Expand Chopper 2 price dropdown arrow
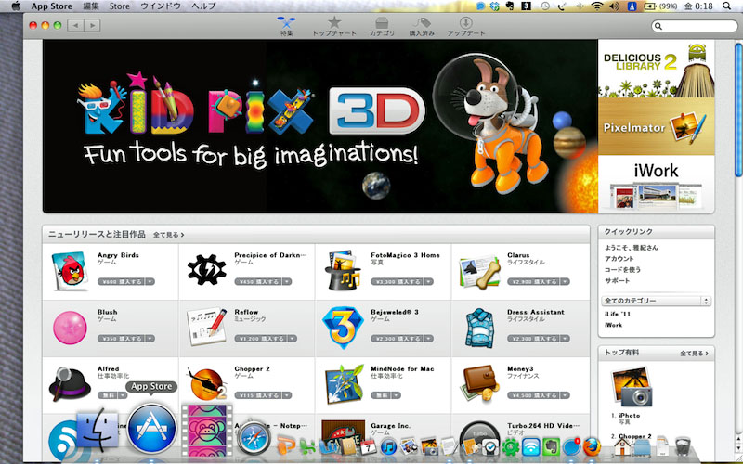The image size is (743, 464). [x=287, y=395]
